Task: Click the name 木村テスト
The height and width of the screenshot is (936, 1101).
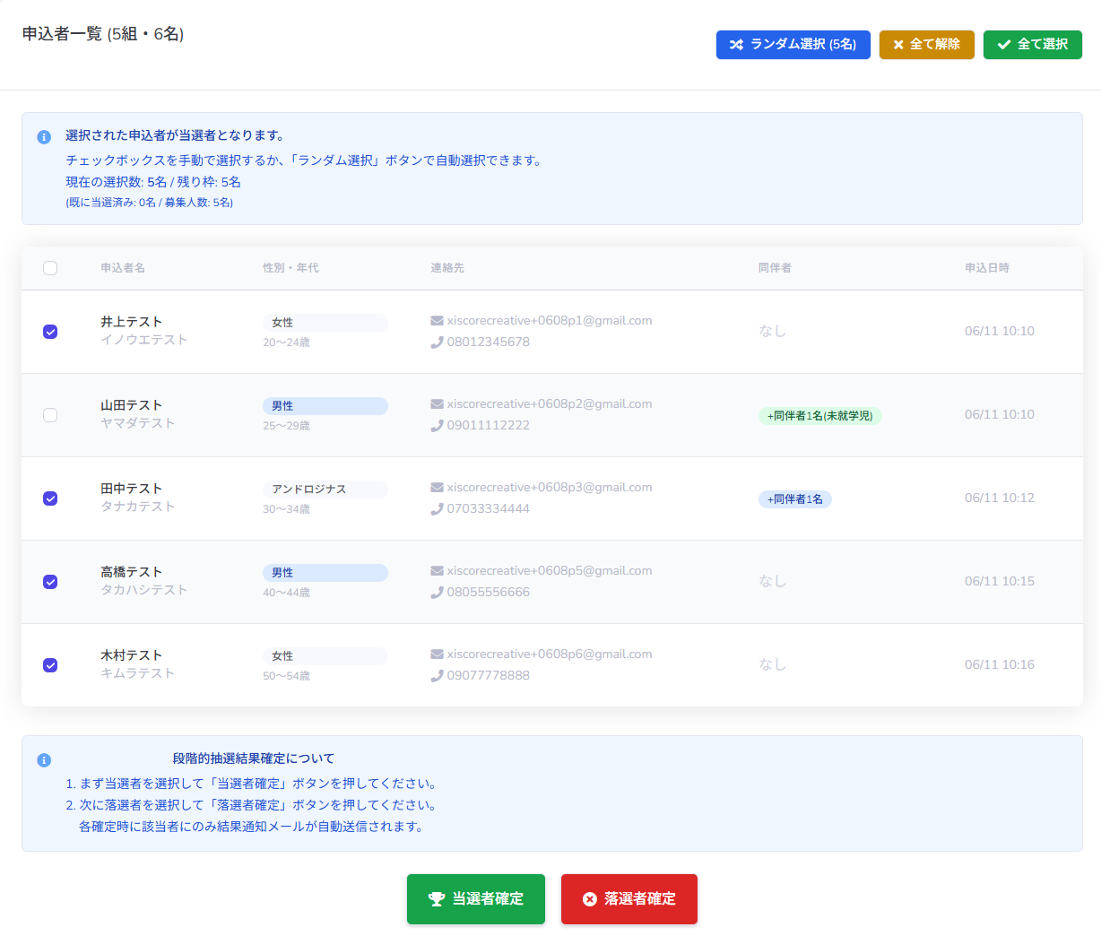Action: coord(132,655)
